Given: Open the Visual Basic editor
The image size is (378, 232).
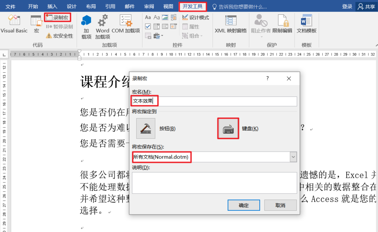Looking at the screenshot, I should (14, 24).
